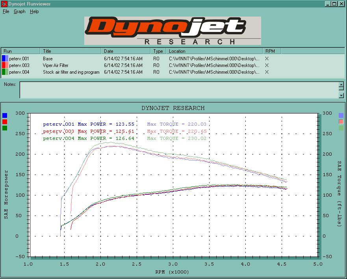The width and height of the screenshot is (347, 279).
Task: Toggle the RPM X mark for peterv.004
Action: [x=267, y=72]
